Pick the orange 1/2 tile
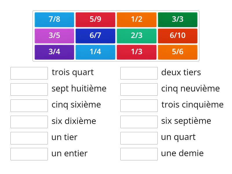Screen dimensions: 232x174 point(137,19)
